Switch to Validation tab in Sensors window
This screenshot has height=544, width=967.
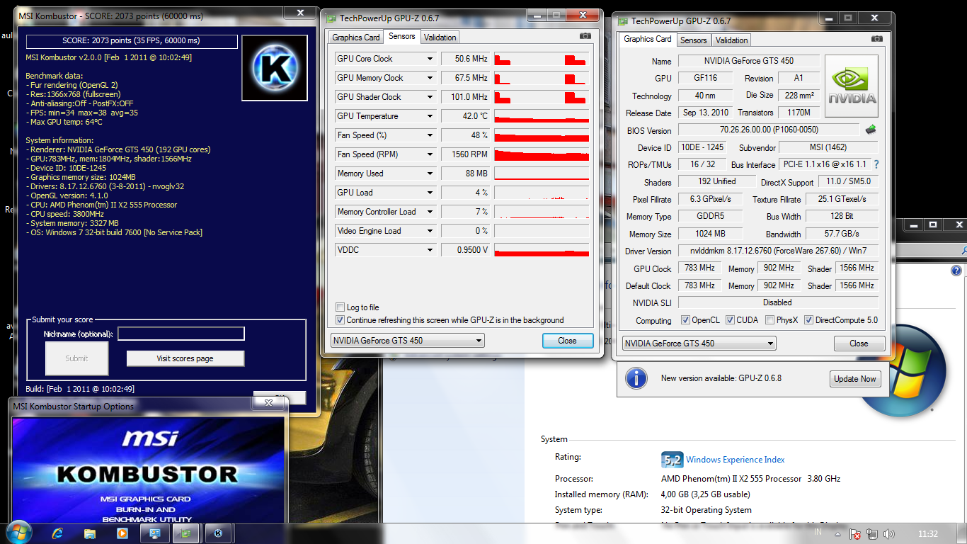click(x=440, y=38)
